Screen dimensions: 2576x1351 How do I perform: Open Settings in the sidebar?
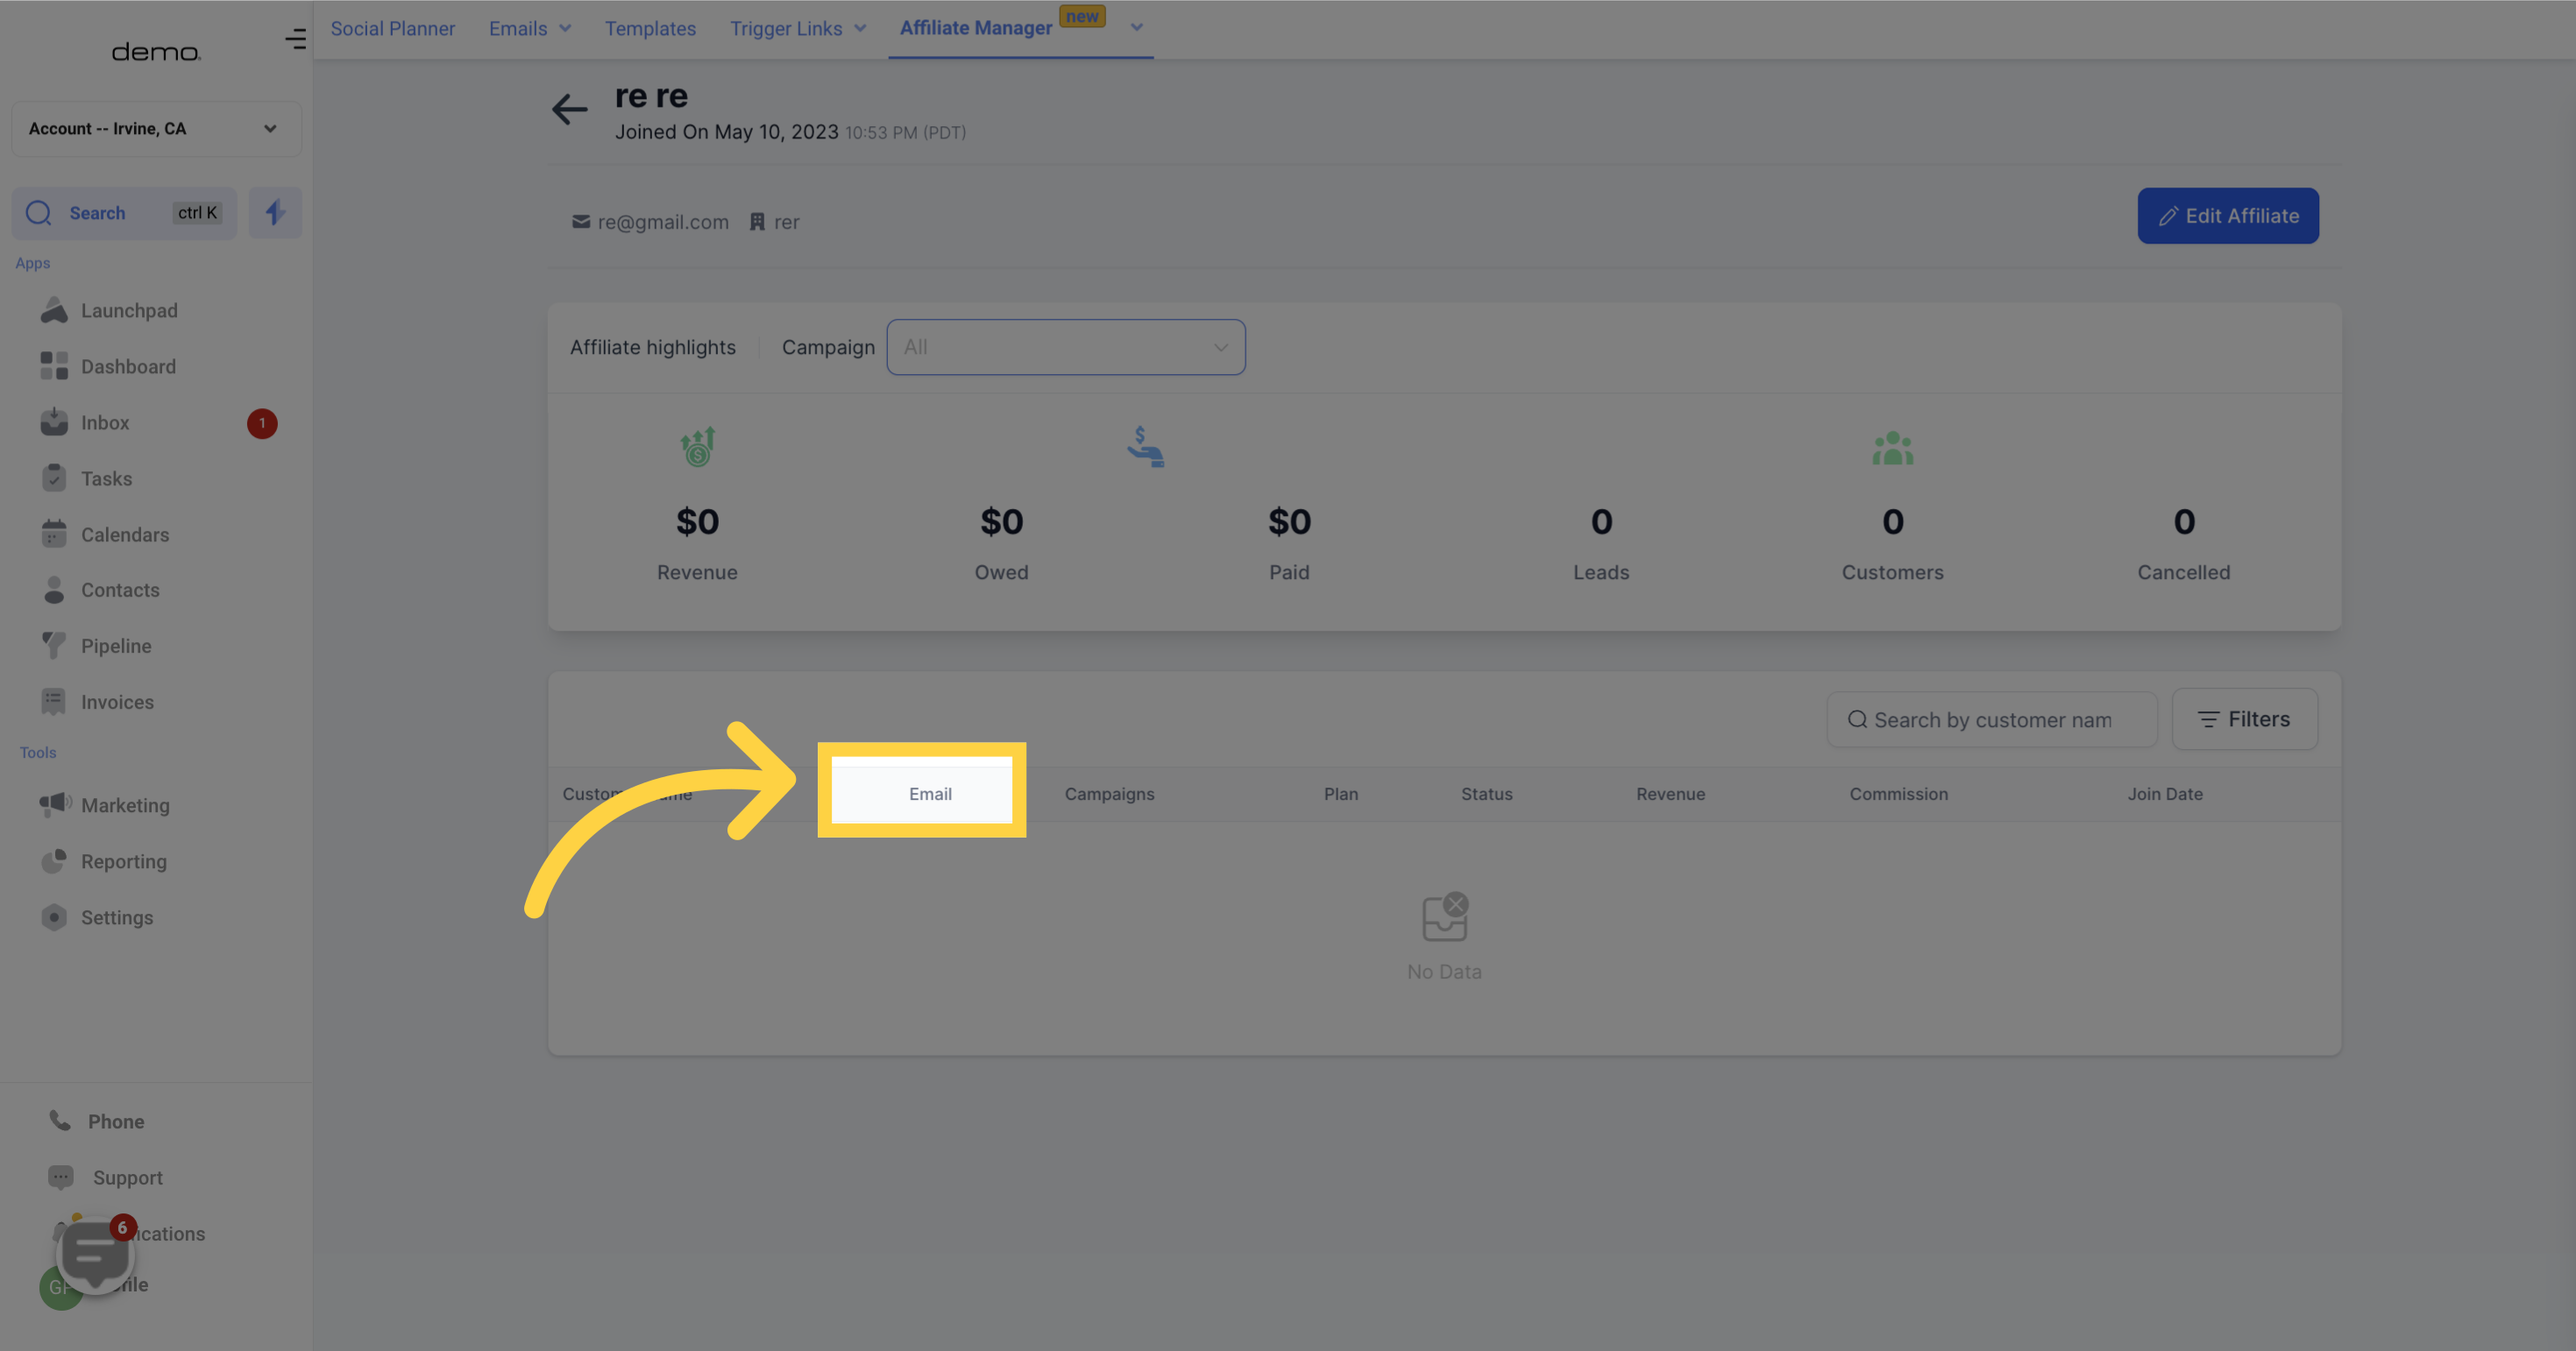click(116, 917)
